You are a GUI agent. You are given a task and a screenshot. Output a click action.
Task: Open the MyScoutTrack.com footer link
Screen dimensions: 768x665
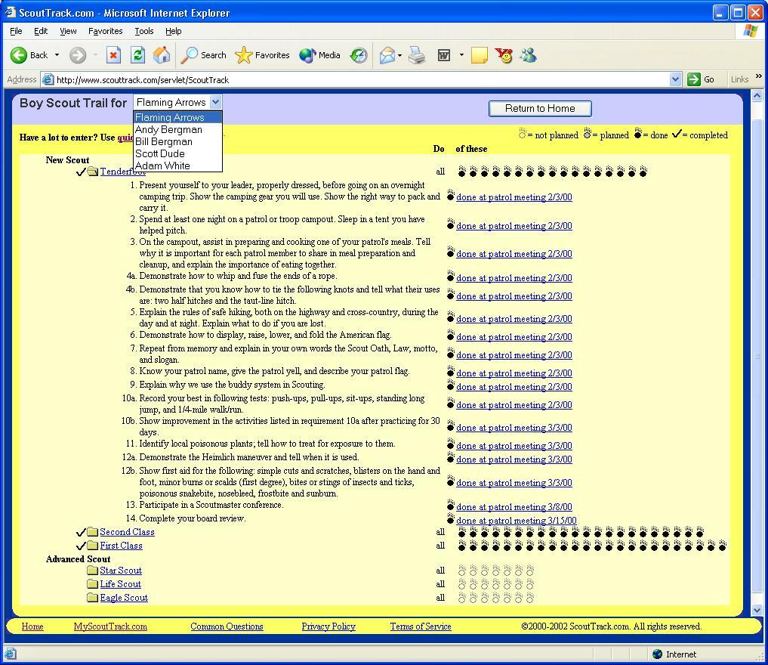click(x=110, y=626)
